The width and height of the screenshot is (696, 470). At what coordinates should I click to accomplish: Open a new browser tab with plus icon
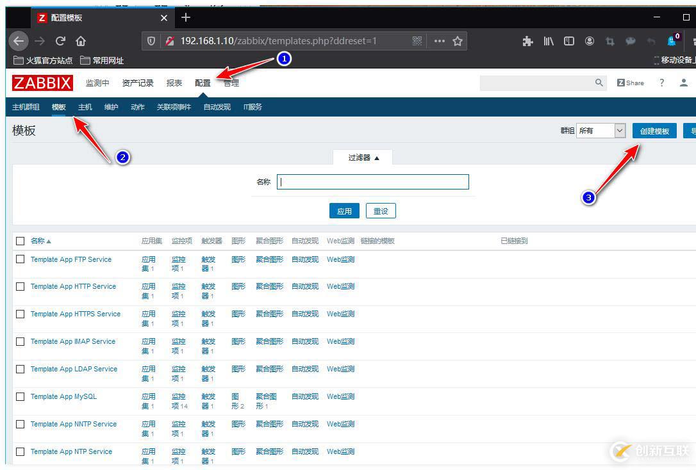(186, 17)
